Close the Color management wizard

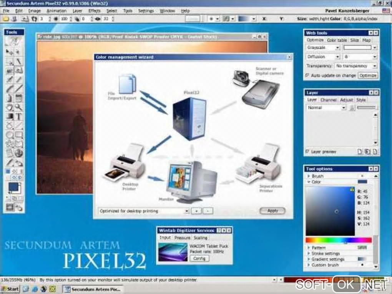(x=289, y=57)
